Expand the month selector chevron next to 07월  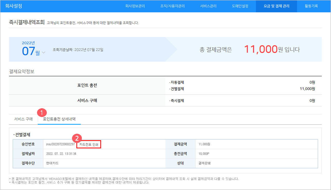coord(43,53)
